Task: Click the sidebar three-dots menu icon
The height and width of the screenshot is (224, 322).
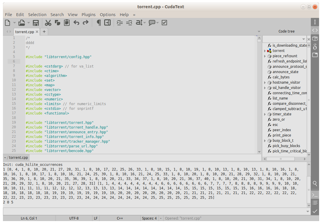Action: pos(315,22)
